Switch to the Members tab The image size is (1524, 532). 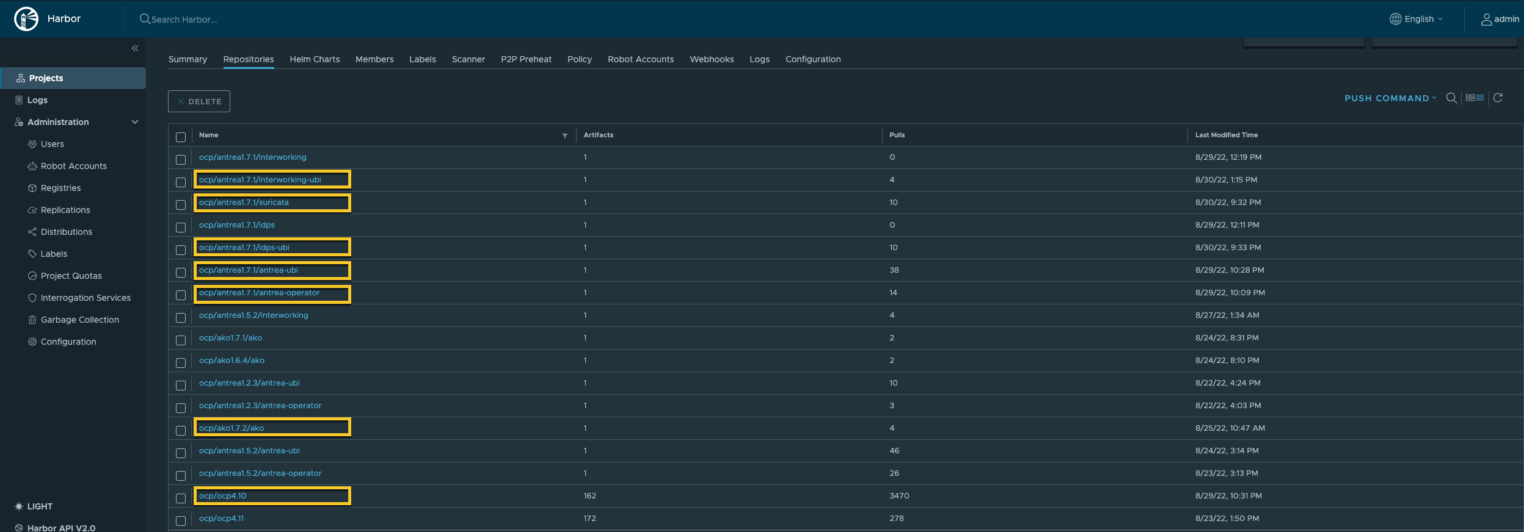click(x=374, y=59)
